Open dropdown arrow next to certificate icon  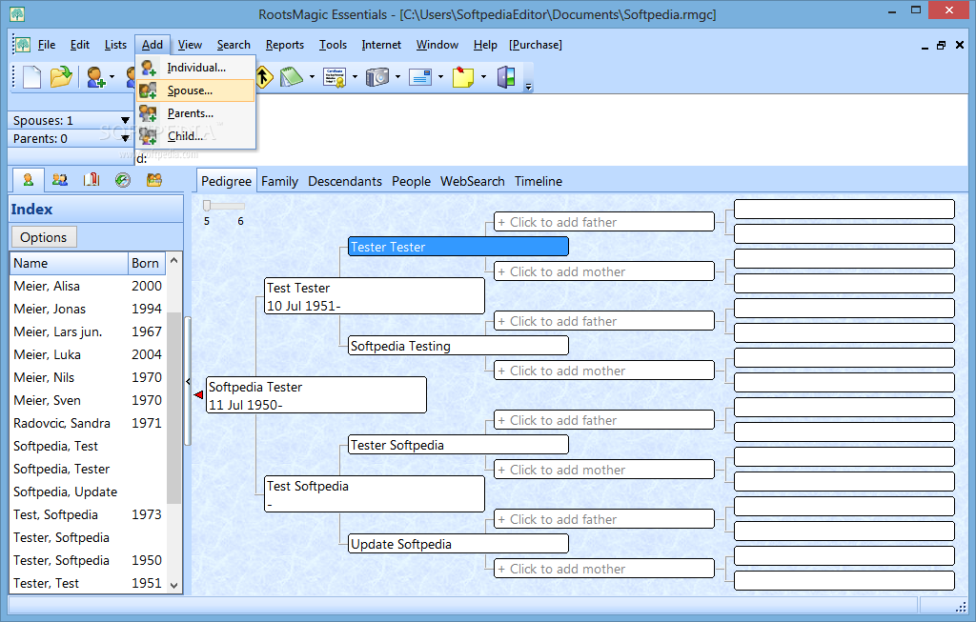click(x=355, y=77)
